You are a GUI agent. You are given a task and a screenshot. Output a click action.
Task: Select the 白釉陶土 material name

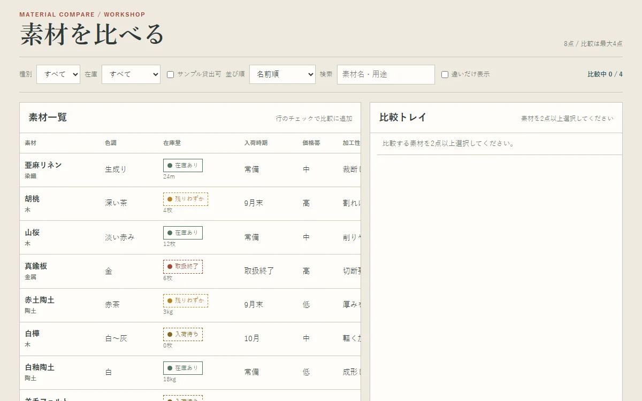coord(40,368)
